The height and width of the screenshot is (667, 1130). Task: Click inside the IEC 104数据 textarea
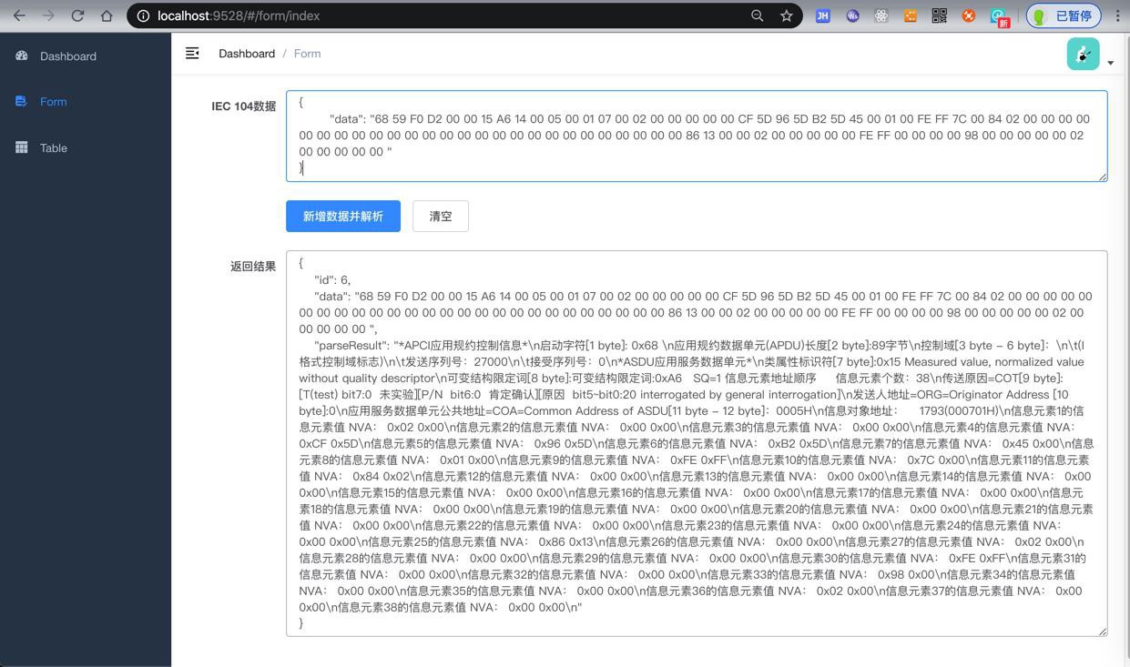[697, 136]
